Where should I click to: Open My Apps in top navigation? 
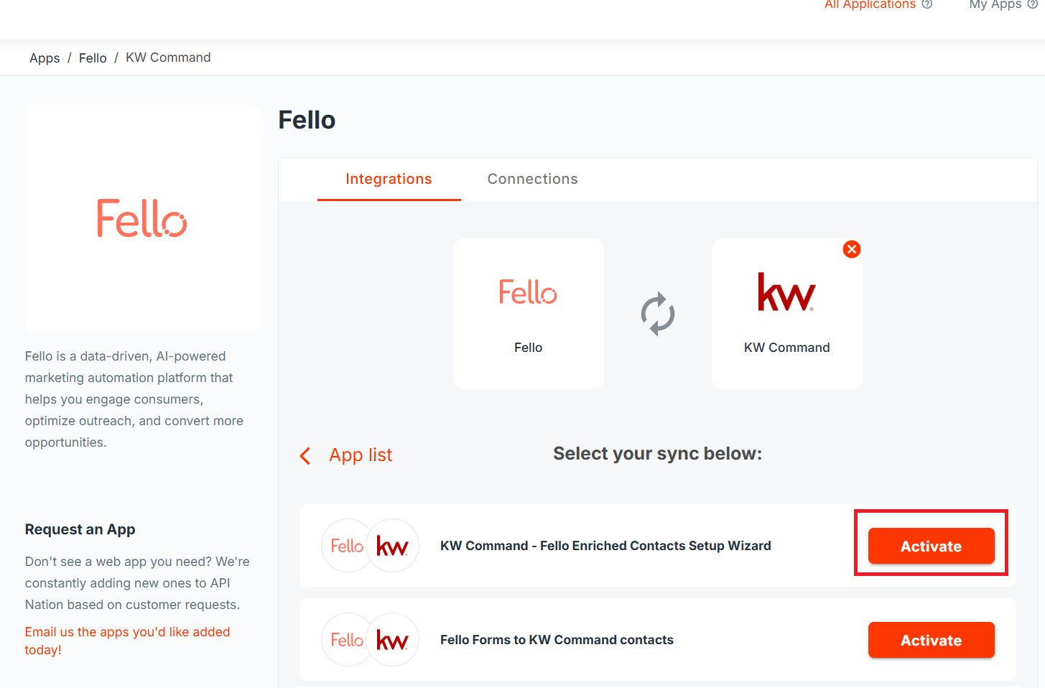click(x=995, y=4)
